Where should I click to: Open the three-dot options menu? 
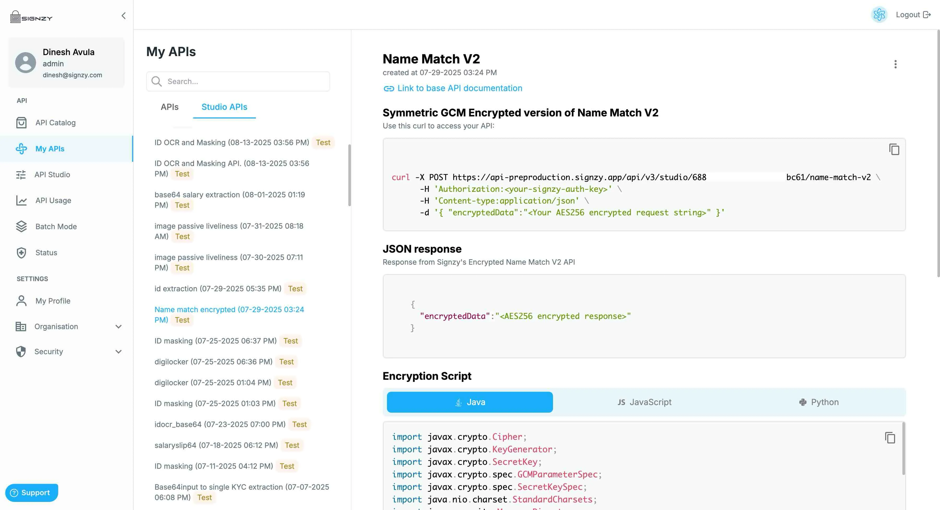pyautogui.click(x=895, y=64)
